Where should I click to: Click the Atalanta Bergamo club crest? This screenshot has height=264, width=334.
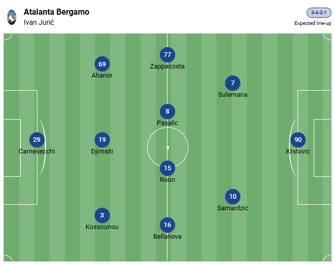pyautogui.click(x=11, y=17)
